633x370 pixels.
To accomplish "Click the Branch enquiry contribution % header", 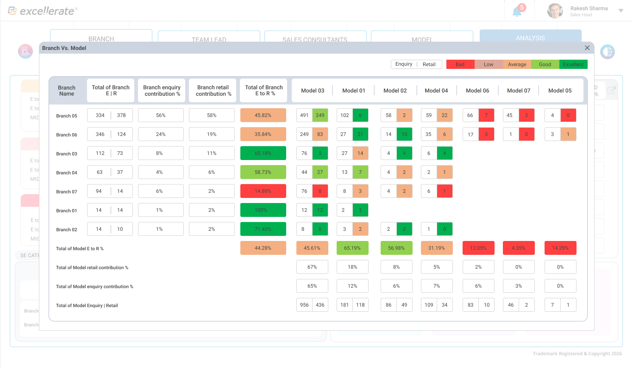I will pyautogui.click(x=162, y=90).
